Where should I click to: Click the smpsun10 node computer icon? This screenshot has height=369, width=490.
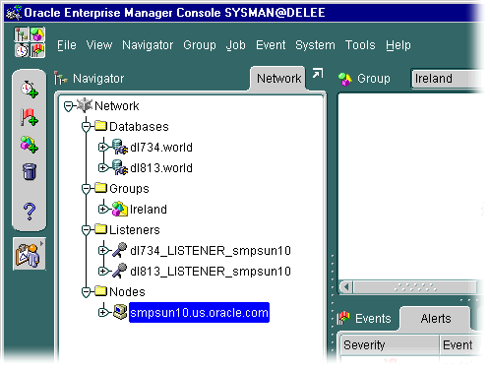tap(120, 312)
